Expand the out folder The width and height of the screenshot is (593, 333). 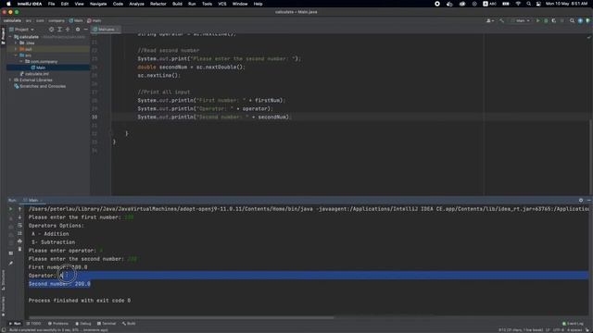[x=16, y=49]
